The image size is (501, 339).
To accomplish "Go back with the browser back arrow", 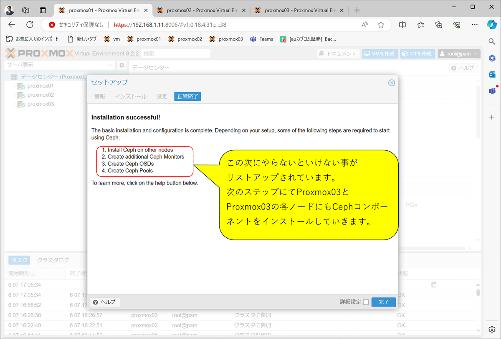I will tap(12, 25).
